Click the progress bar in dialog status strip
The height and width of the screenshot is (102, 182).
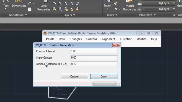[x=105, y=84]
